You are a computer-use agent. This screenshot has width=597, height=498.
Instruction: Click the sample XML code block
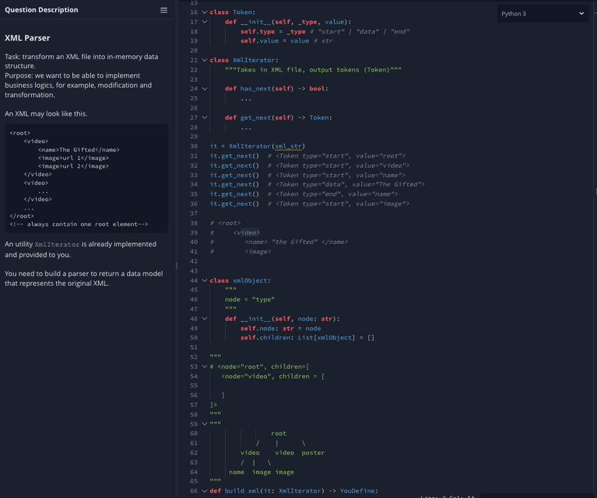tap(86, 178)
